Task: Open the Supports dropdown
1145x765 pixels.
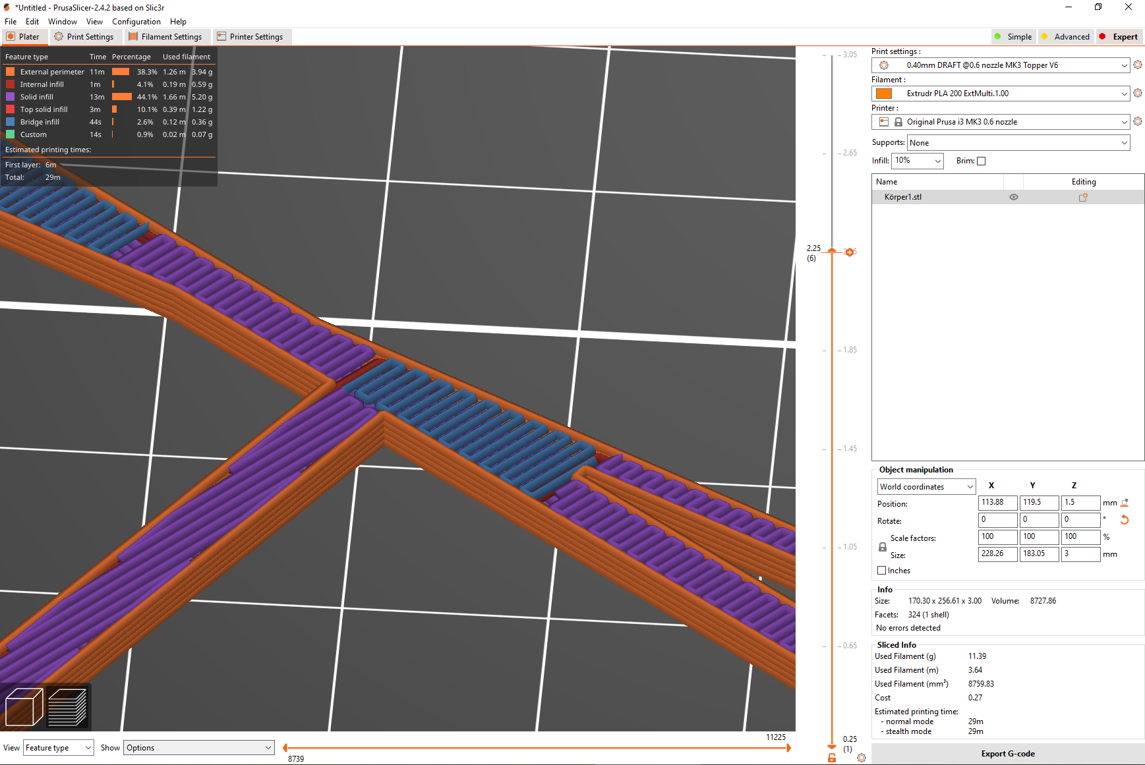Action: coord(1018,142)
